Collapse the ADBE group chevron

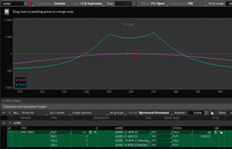(x=4, y=123)
